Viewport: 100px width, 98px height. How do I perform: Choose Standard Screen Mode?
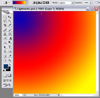coord(4,80)
